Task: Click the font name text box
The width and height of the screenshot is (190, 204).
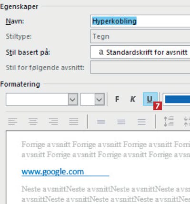Action: pyautogui.click(x=37, y=100)
